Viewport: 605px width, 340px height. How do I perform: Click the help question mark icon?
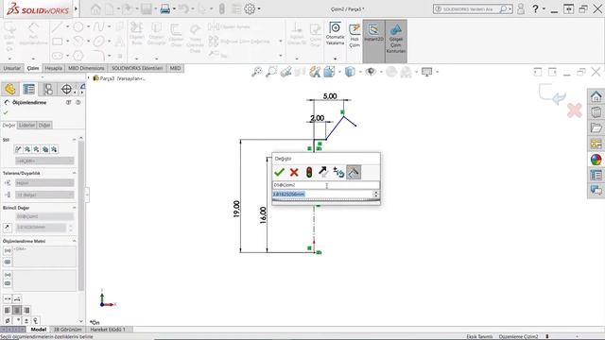coord(535,8)
